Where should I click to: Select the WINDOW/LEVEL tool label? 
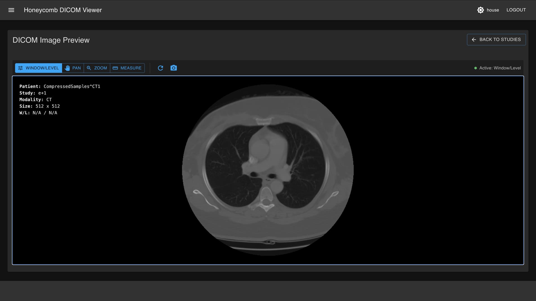click(42, 68)
